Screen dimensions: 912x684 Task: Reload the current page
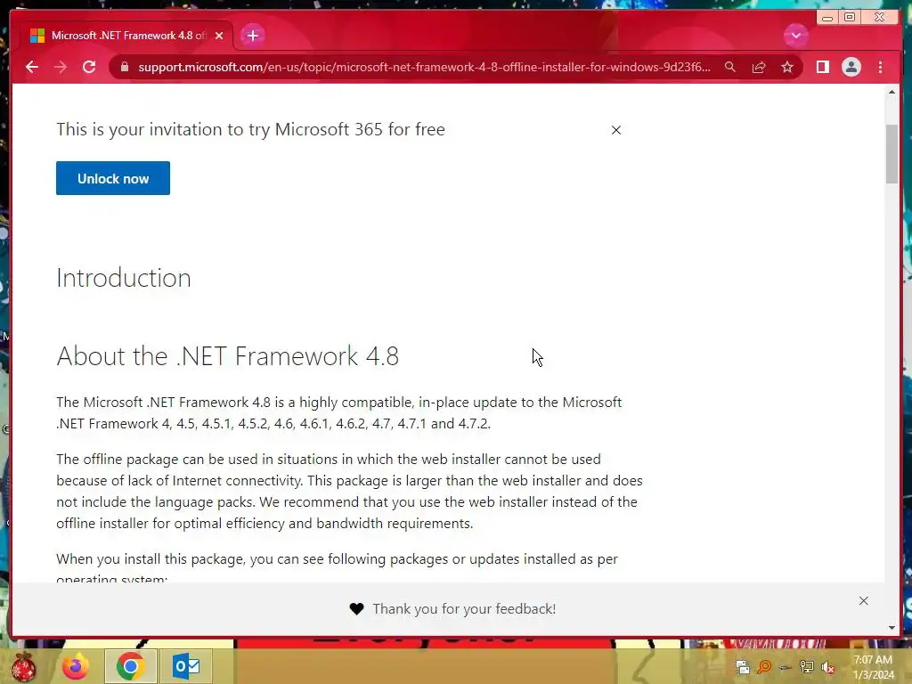click(x=89, y=67)
